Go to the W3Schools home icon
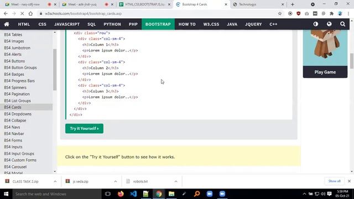Image resolution: width=354 pixels, height=199 pixels. [x=7, y=24]
